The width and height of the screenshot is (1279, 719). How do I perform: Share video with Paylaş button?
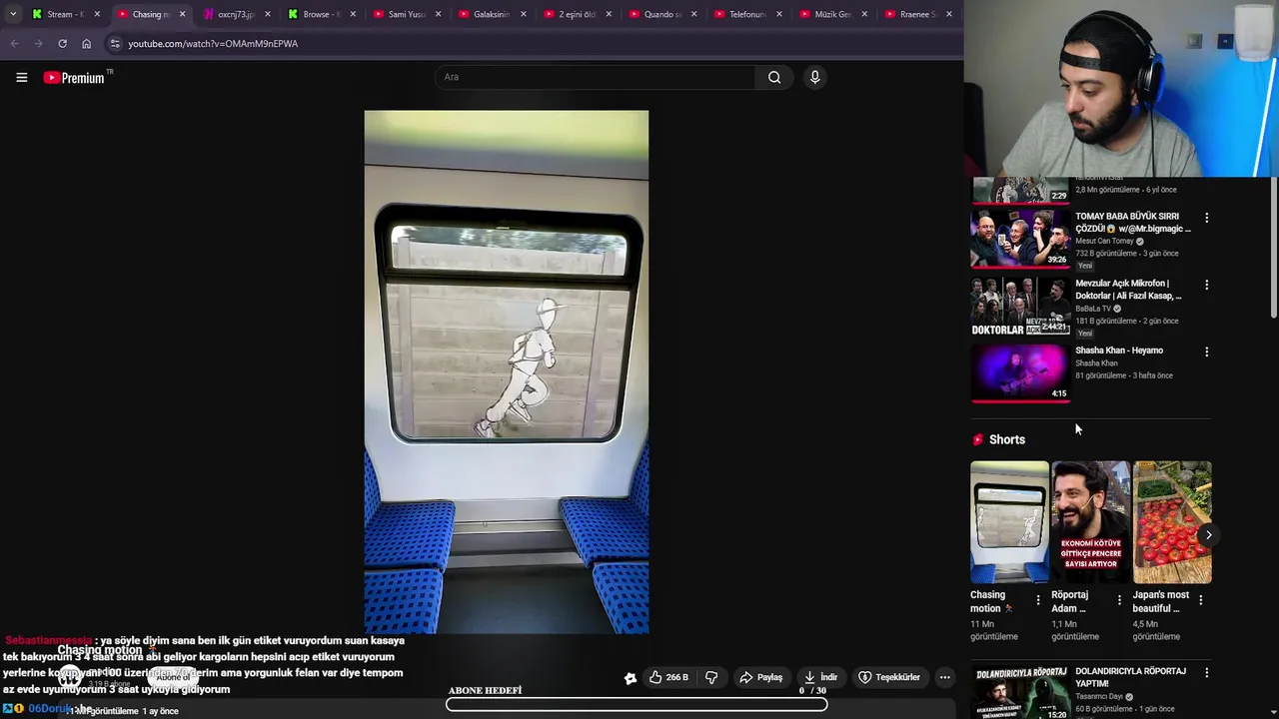760,677
